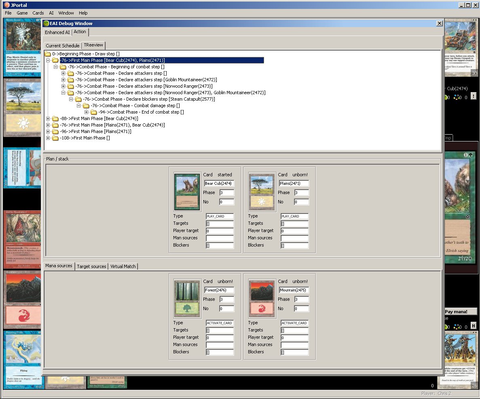Open the Target sources tab
The height and width of the screenshot is (399, 480).
(x=91, y=266)
